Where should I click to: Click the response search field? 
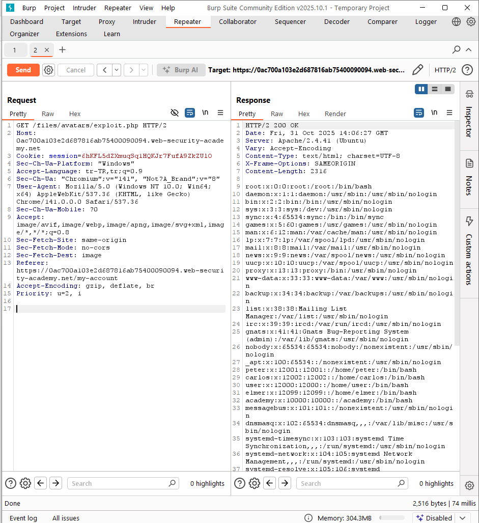click(352, 483)
